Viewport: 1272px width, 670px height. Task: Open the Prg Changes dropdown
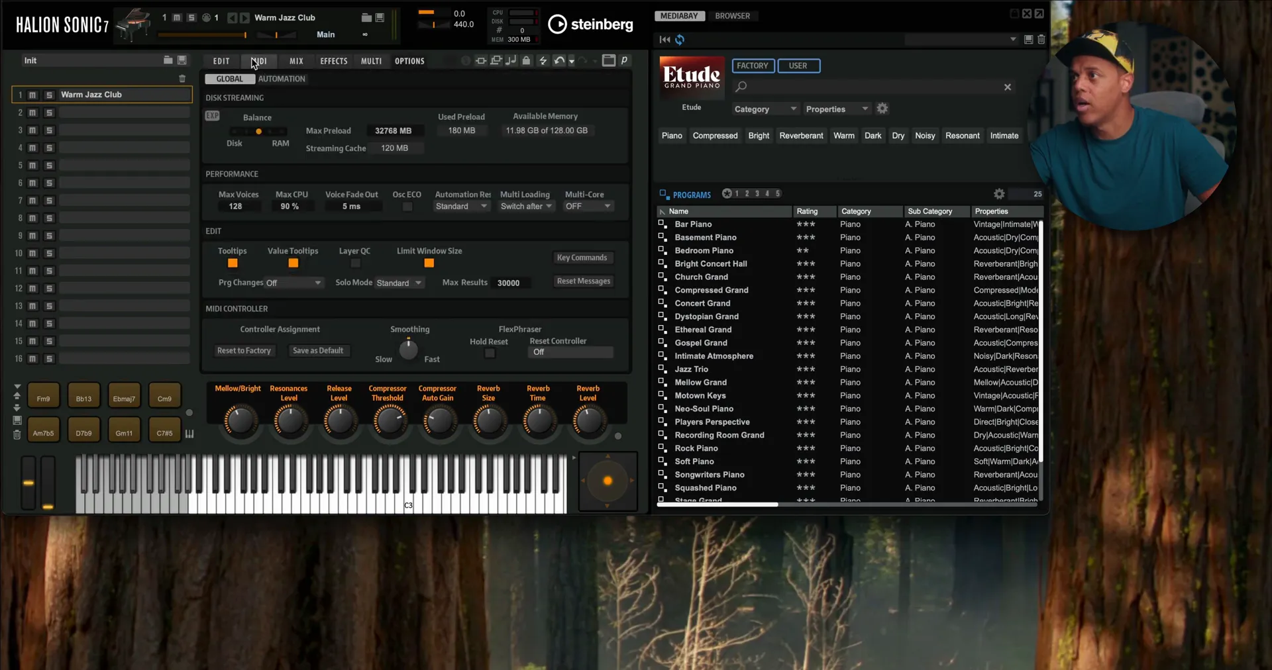(293, 283)
